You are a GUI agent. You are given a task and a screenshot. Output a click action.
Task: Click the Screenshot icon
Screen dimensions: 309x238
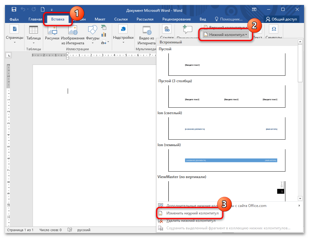coord(104,42)
